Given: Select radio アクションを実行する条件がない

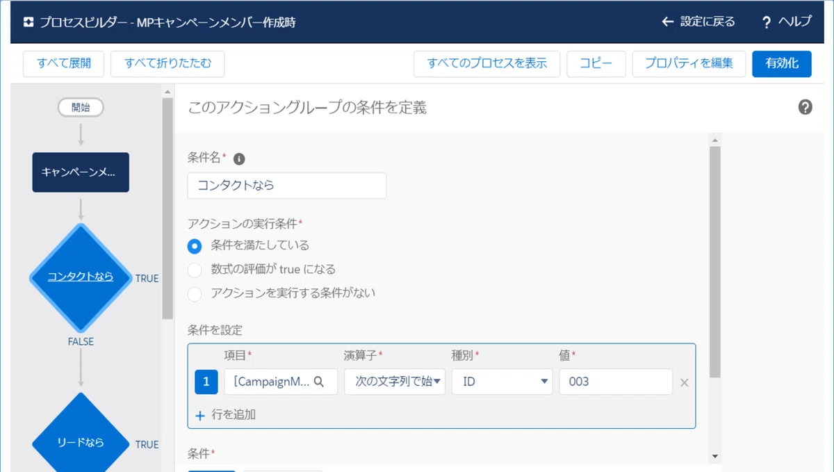Looking at the screenshot, I should 195,293.
